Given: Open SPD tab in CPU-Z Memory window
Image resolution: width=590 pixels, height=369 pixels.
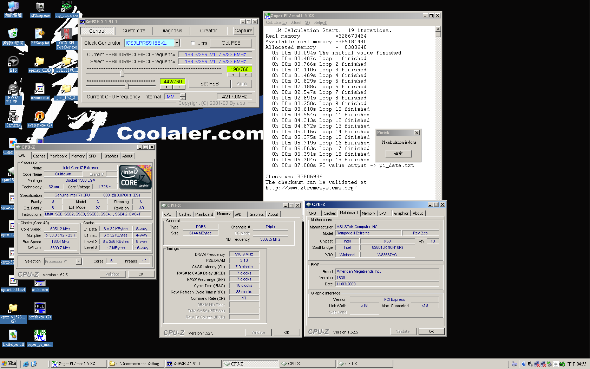Looking at the screenshot, I should [238, 214].
